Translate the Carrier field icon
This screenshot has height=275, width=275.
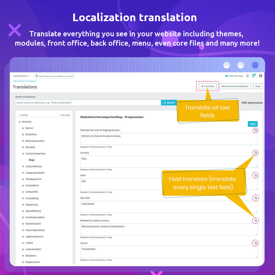click(x=255, y=243)
